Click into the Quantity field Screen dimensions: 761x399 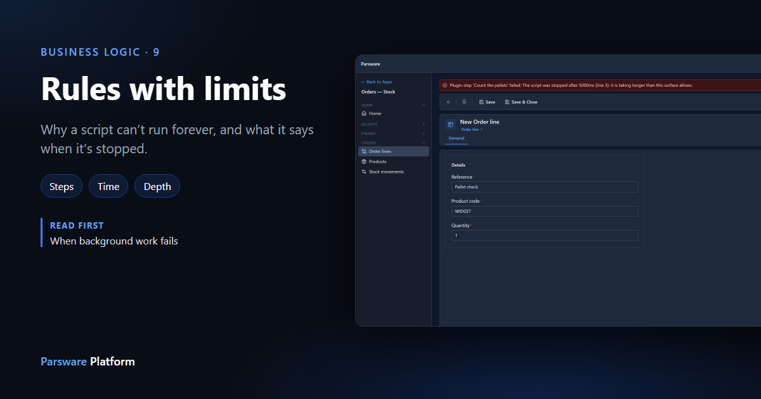(x=545, y=236)
